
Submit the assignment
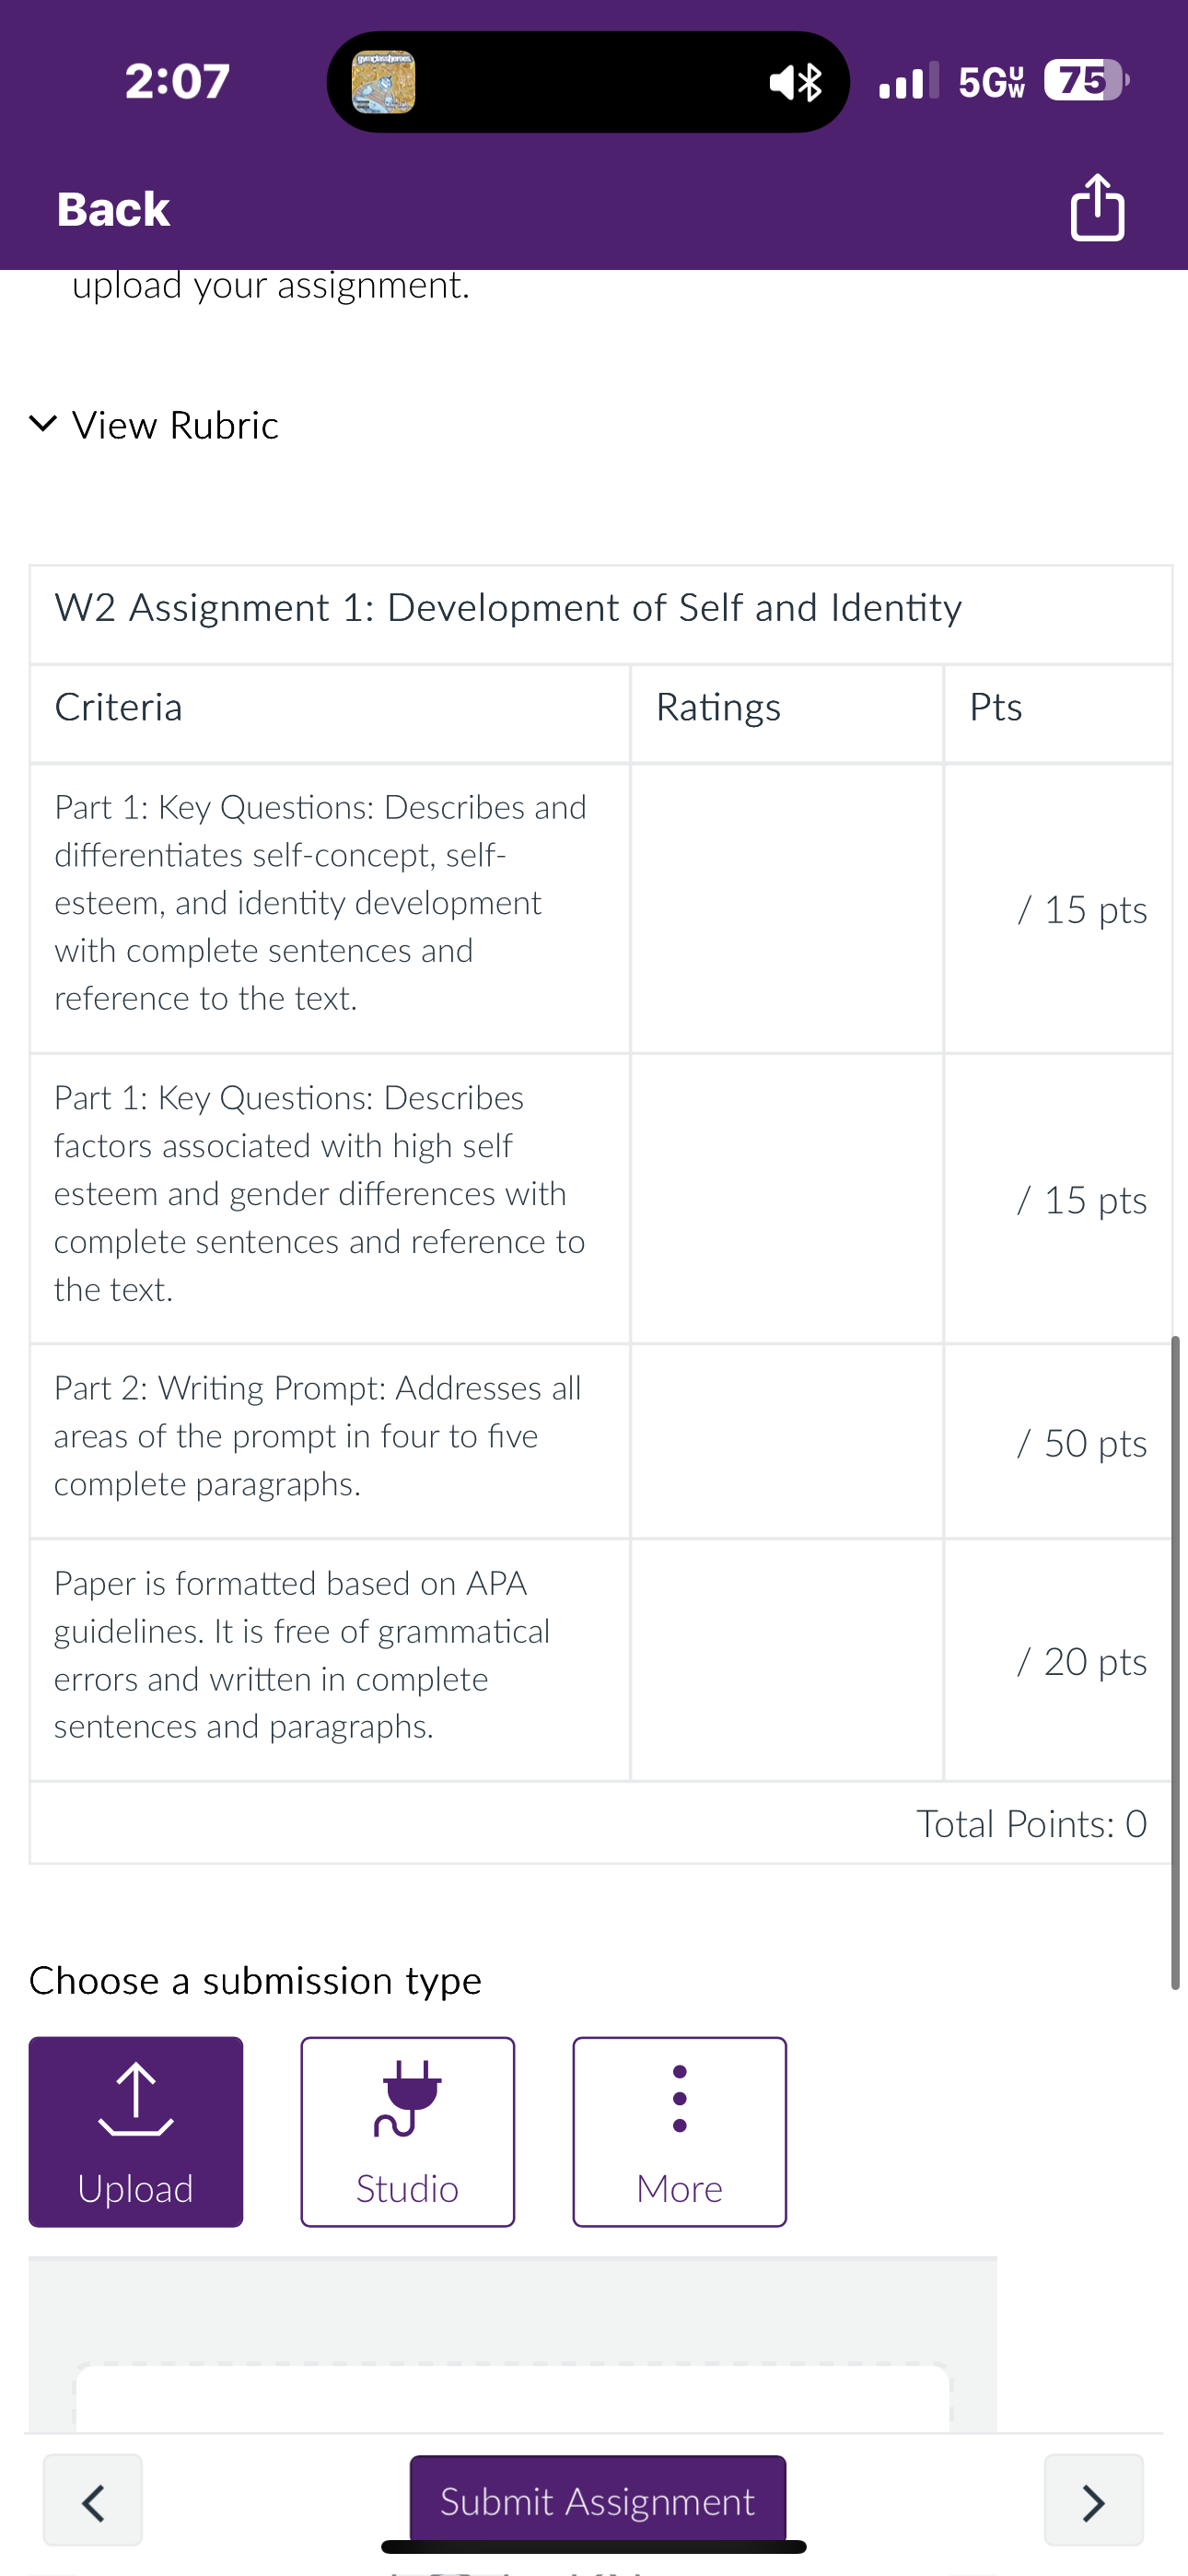[x=598, y=2500]
